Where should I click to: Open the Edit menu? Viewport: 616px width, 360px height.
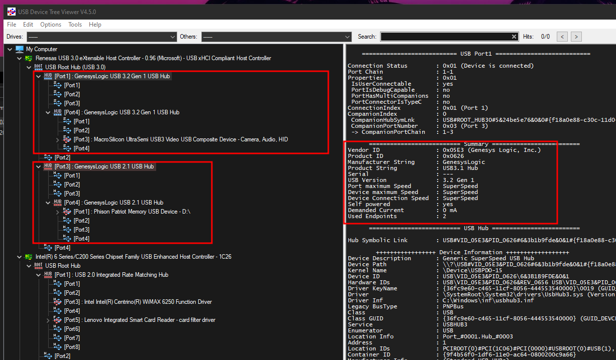tap(28, 25)
